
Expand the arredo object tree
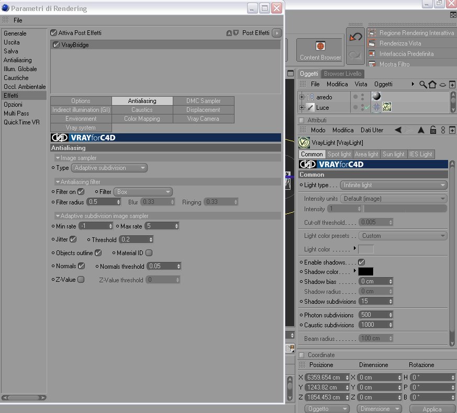(x=302, y=97)
